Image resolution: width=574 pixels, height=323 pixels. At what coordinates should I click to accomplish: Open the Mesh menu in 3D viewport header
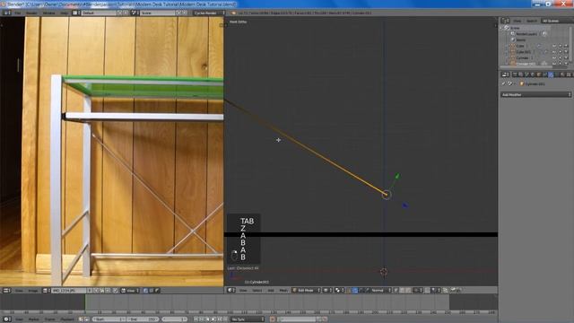click(x=283, y=290)
